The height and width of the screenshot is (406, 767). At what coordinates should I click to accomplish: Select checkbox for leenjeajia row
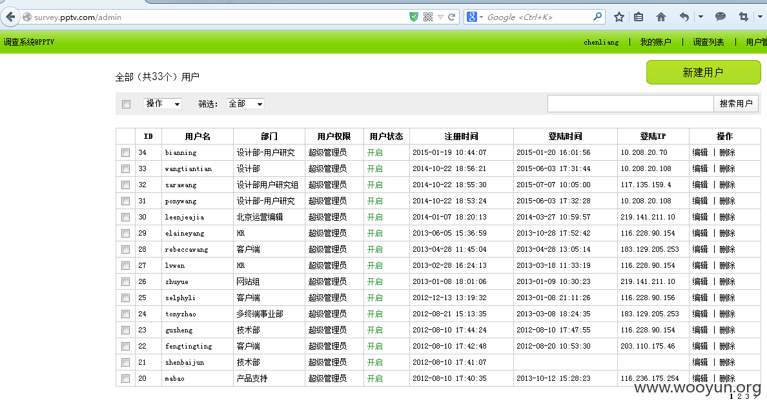126,217
